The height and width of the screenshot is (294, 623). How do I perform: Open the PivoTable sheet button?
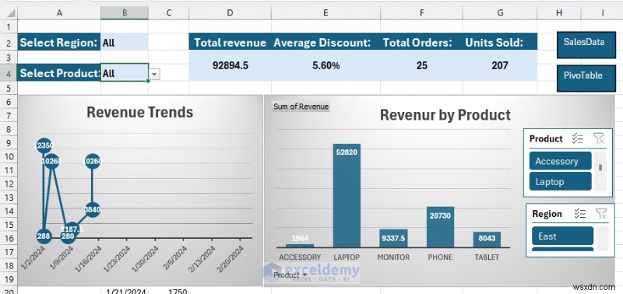(x=586, y=78)
